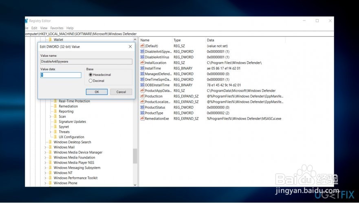Click the InstallLocation data path text
This screenshot has height=203, width=359.
(234, 62)
